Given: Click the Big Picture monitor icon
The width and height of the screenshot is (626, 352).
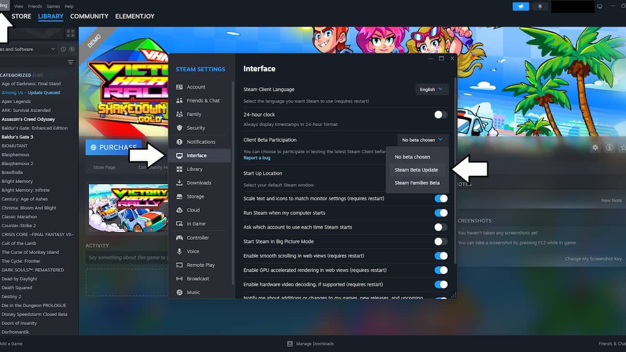Looking at the screenshot, I should coord(600,6).
